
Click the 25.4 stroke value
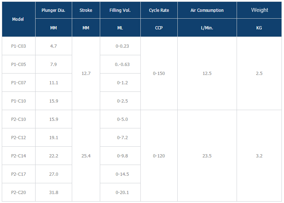(86, 156)
